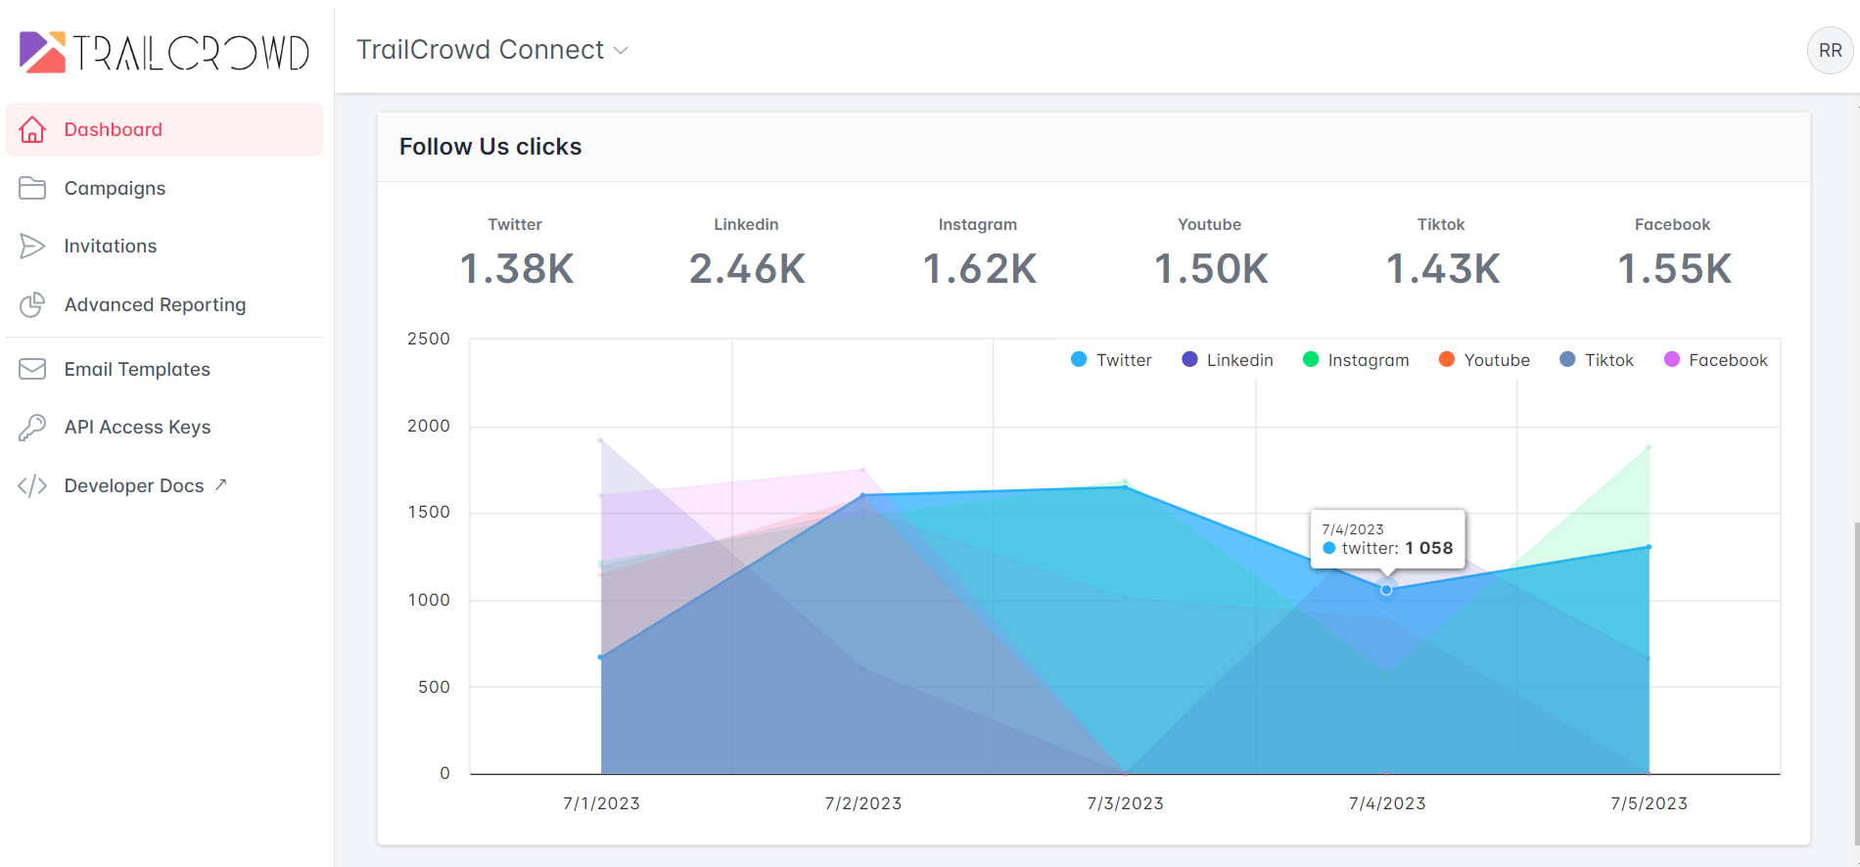1860x867 pixels.
Task: Click the Instagram green legend dot
Action: pyautogui.click(x=1311, y=359)
